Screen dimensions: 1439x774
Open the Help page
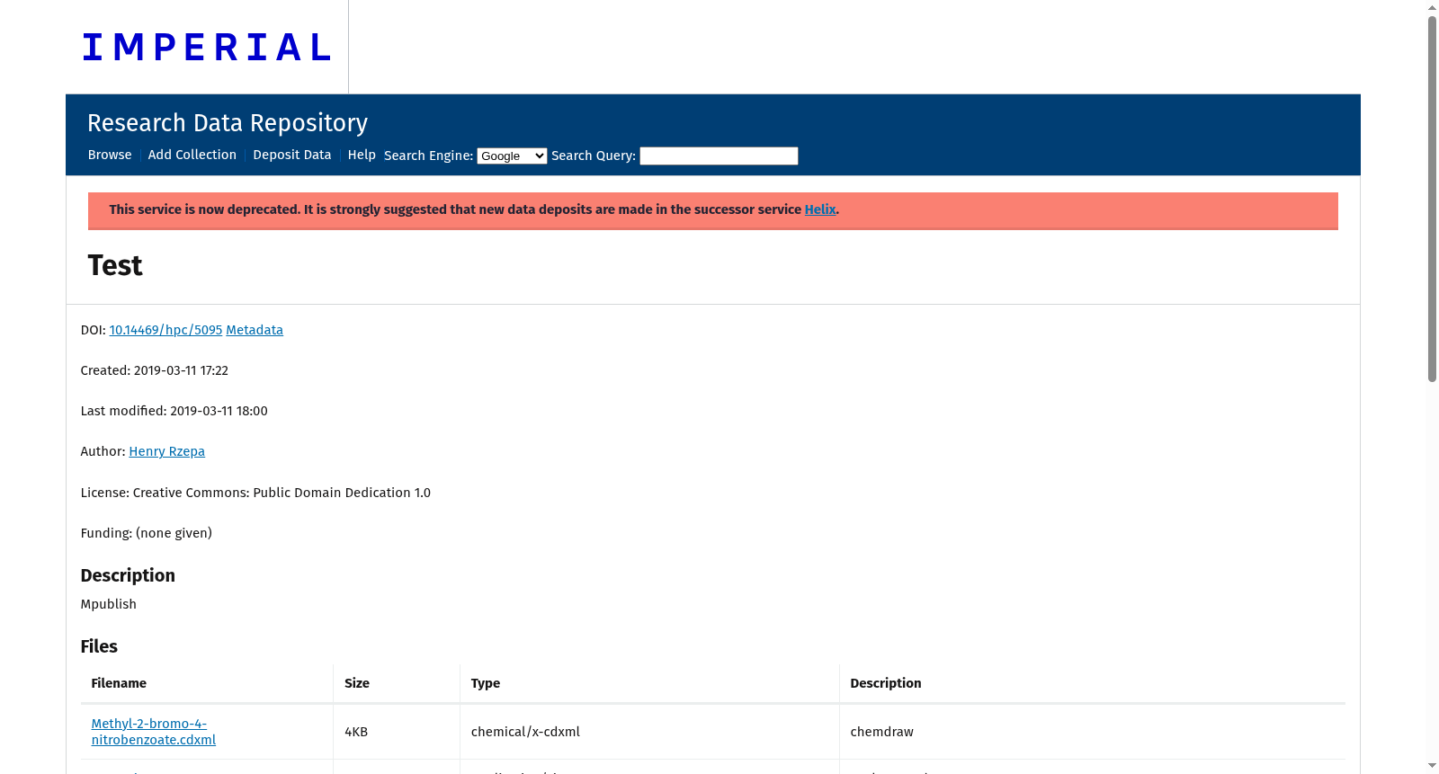click(x=362, y=155)
